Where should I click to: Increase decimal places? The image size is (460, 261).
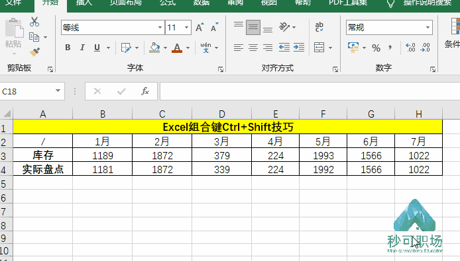point(410,48)
